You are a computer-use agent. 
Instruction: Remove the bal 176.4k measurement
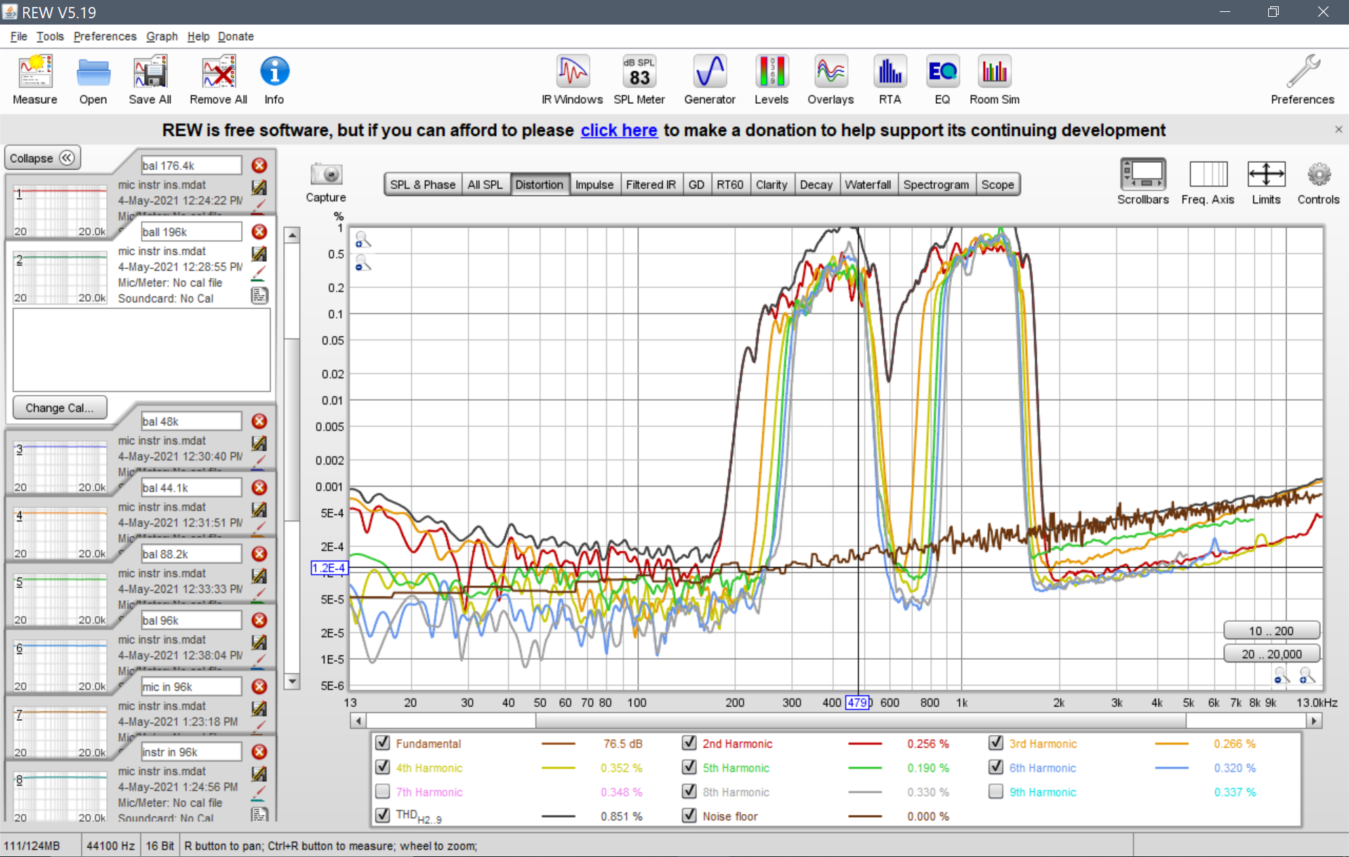pyautogui.click(x=259, y=165)
